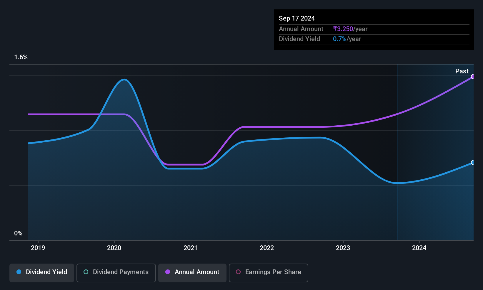Click the pink Earnings Per Share circle
This screenshot has height=290, width=483.
(x=238, y=272)
